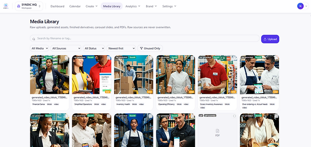
Task: Click 'tiktok' tag on Financial Sense card
Action: pos(49,104)
